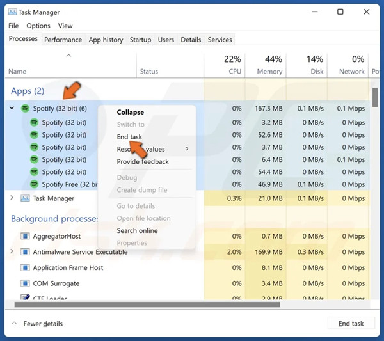Click the Task Manager app row icon
This screenshot has height=341, width=384.
click(x=25, y=198)
